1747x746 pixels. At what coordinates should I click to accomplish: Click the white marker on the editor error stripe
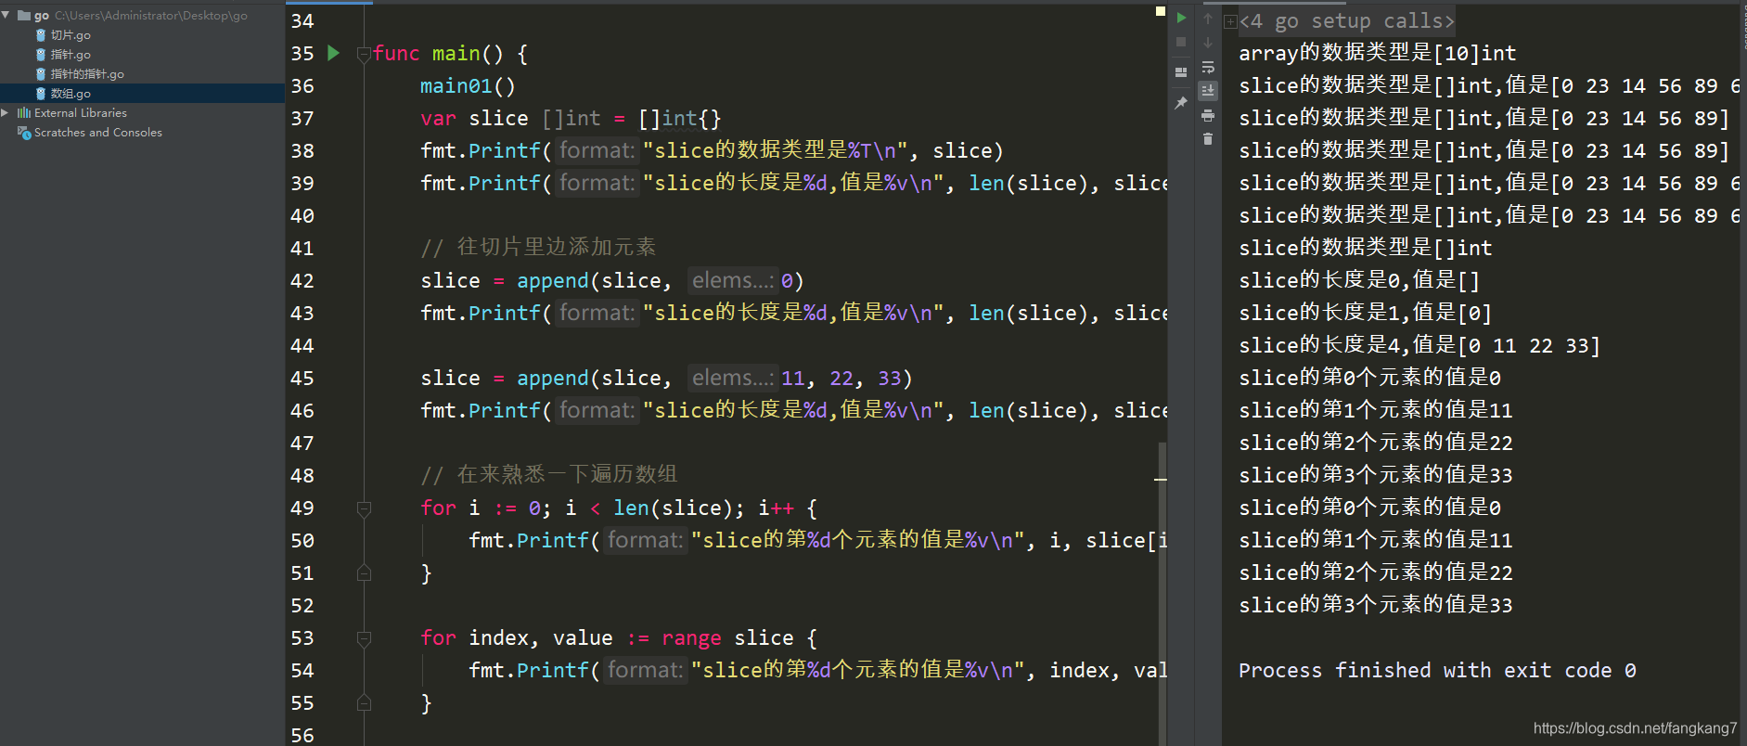[x=1161, y=480]
